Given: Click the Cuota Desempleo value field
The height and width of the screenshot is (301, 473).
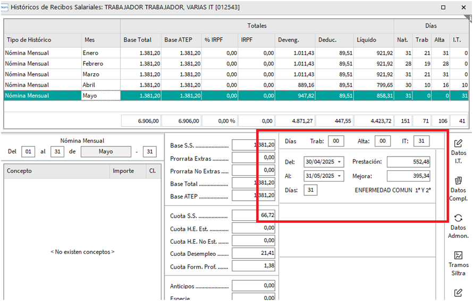Looking at the screenshot, I should coord(254,253).
